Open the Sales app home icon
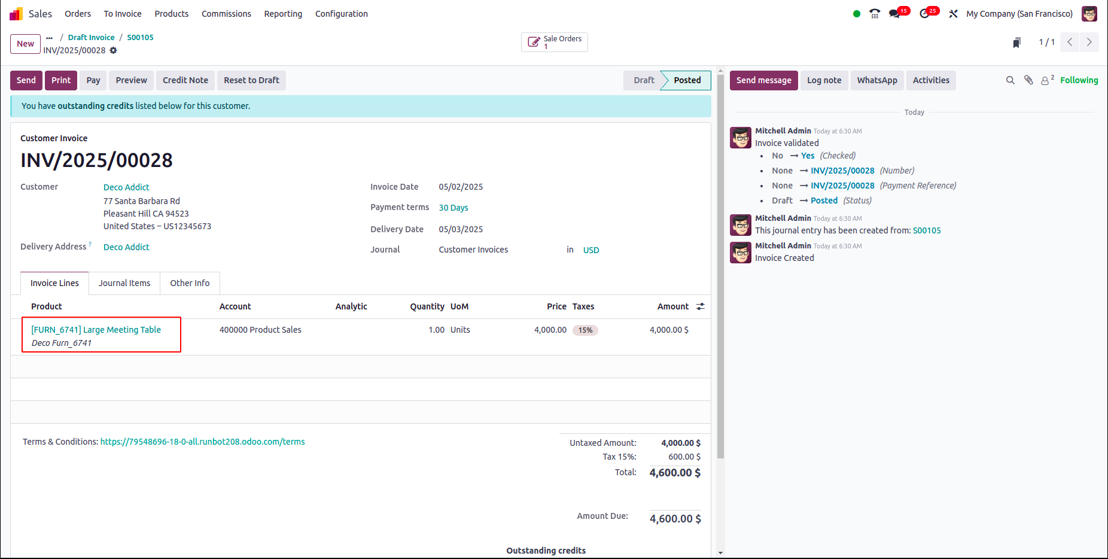 click(x=16, y=14)
